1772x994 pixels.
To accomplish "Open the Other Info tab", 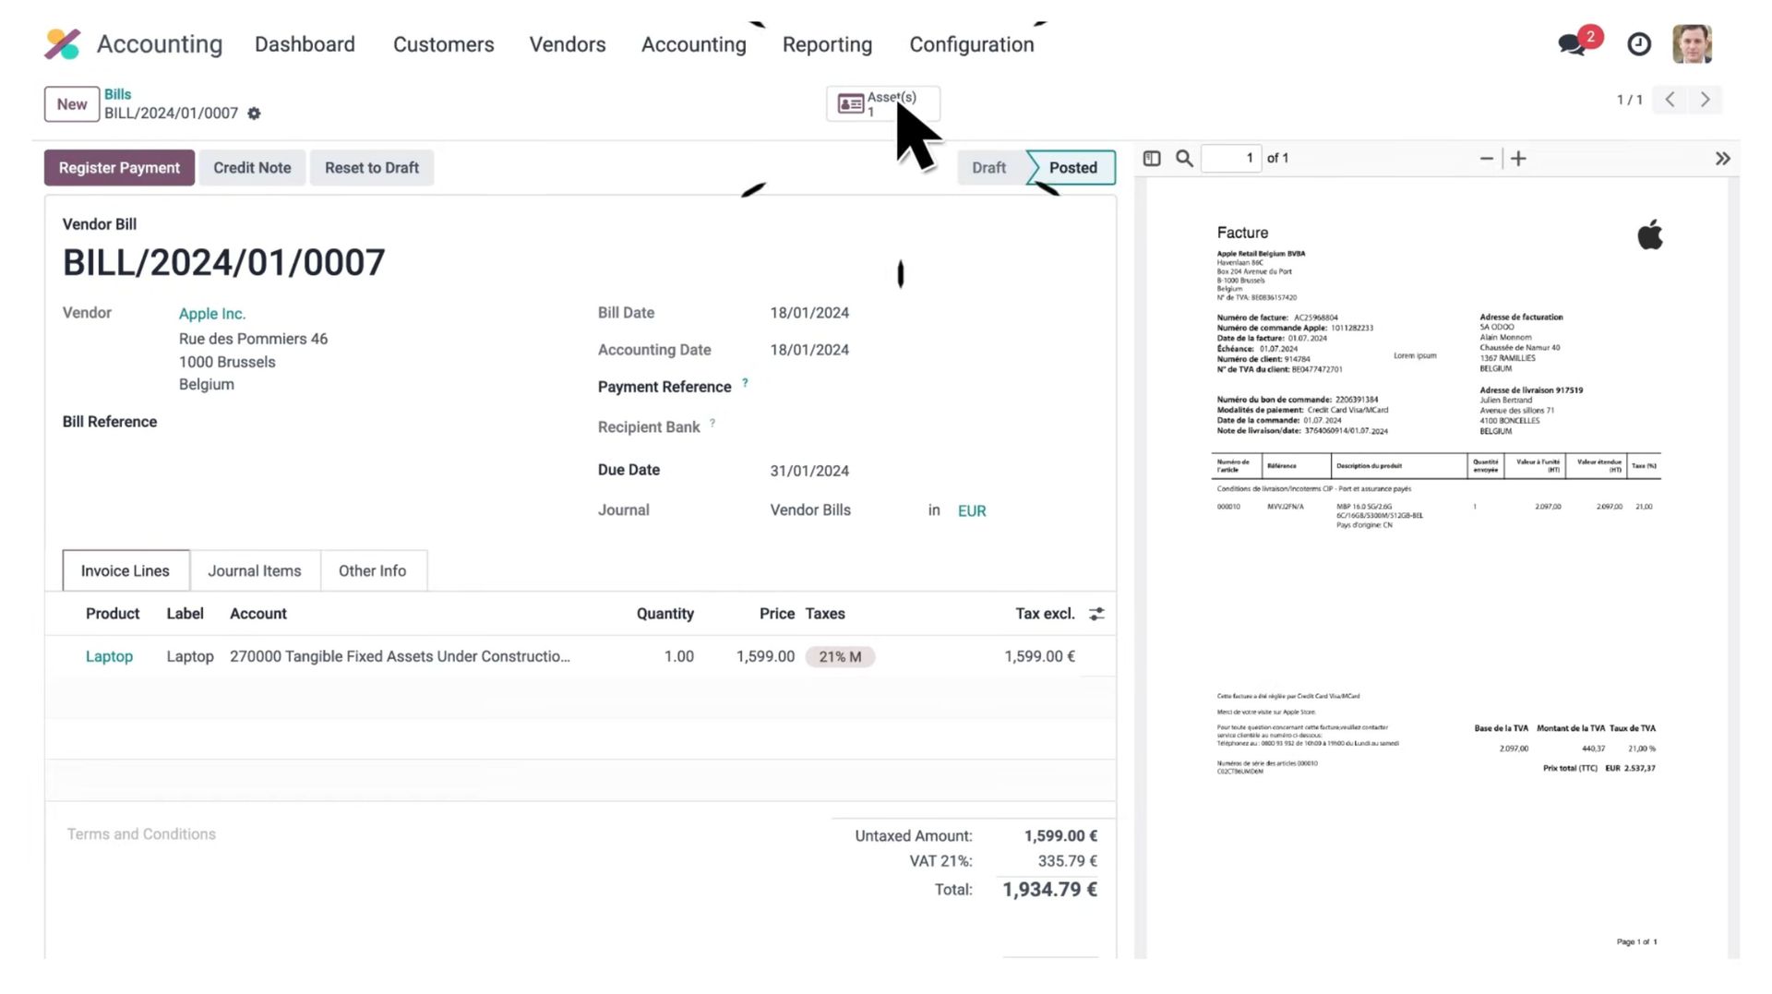I will (372, 570).
